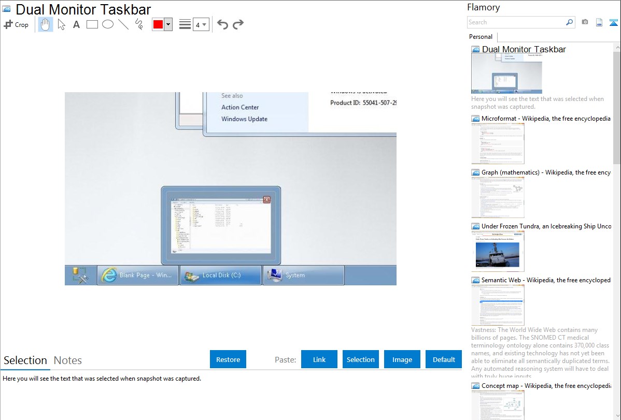The height and width of the screenshot is (420, 621).
Task: Open the Microformat Wikipedia snapshot thumbnail
Action: click(x=498, y=143)
